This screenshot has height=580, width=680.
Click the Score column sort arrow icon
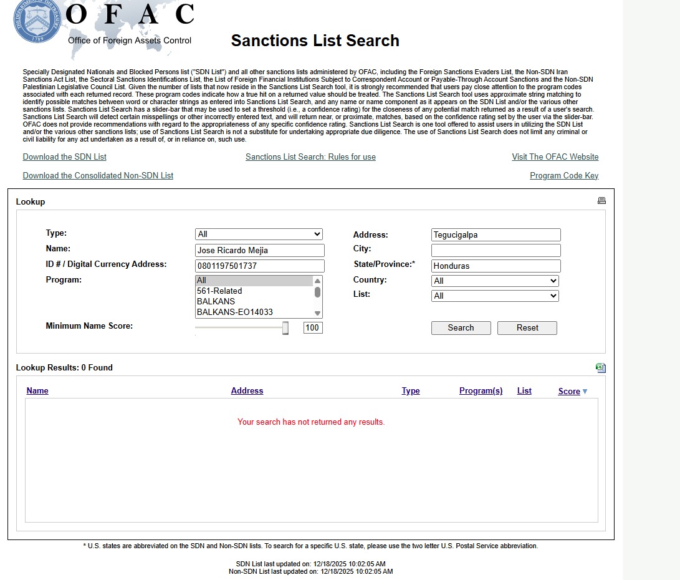[585, 392]
